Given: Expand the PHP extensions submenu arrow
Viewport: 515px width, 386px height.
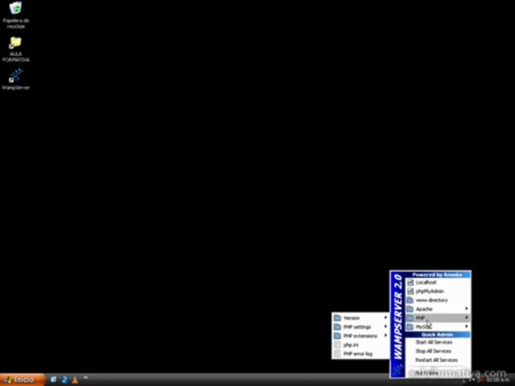Looking at the screenshot, I should pyautogui.click(x=386, y=336).
